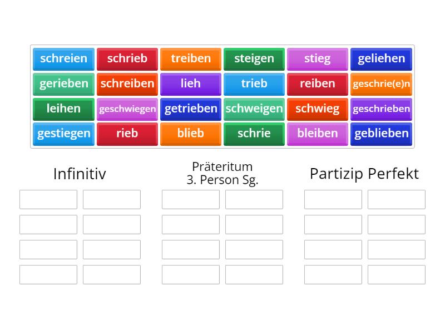Select the word tile "schreien"
Viewport: 445px width, 334px height.
pyautogui.click(x=63, y=59)
